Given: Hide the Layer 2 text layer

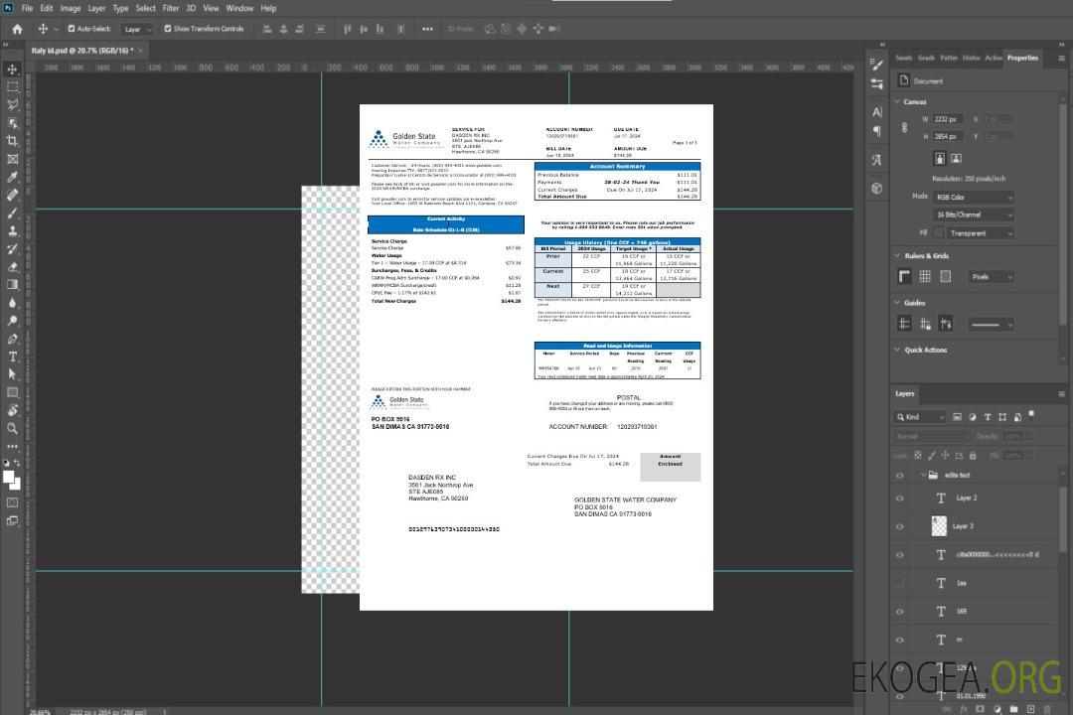Looking at the screenshot, I should click(900, 499).
